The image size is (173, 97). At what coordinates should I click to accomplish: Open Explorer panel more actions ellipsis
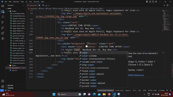[23, 5]
